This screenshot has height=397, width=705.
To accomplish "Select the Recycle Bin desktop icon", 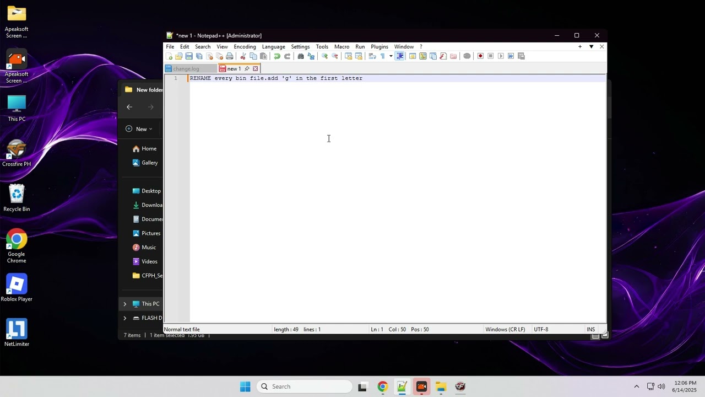I will pos(17,198).
